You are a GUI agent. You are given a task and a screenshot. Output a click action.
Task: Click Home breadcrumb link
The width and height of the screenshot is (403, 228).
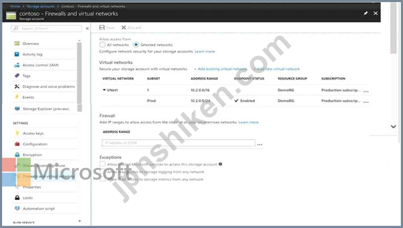click(15, 6)
